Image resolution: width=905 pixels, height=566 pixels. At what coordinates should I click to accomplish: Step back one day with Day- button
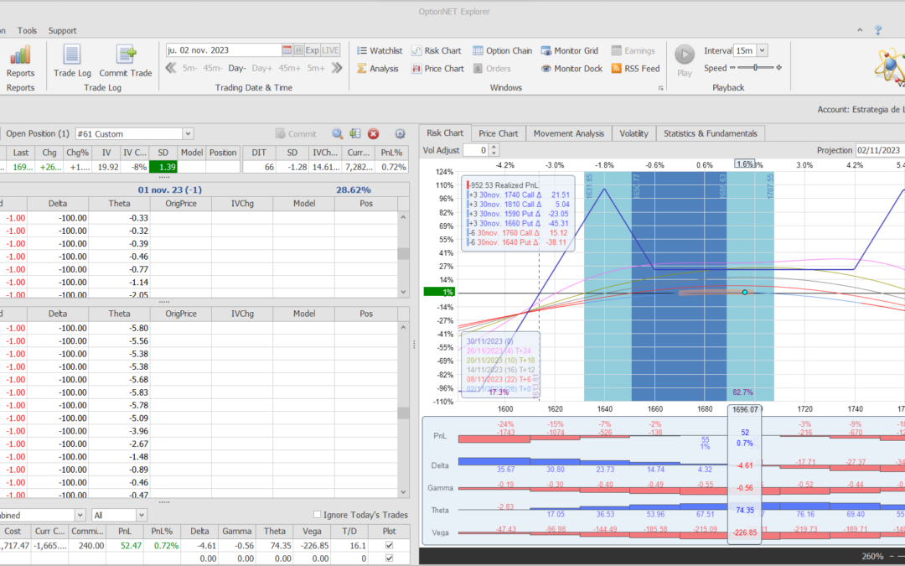pyautogui.click(x=237, y=68)
